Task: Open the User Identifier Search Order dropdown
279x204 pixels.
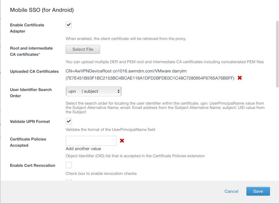Action: coord(93,91)
